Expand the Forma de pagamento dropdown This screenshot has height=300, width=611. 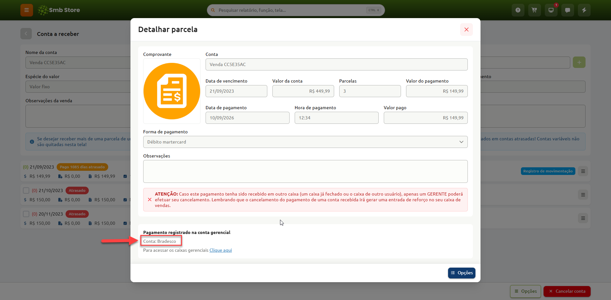tap(305, 142)
